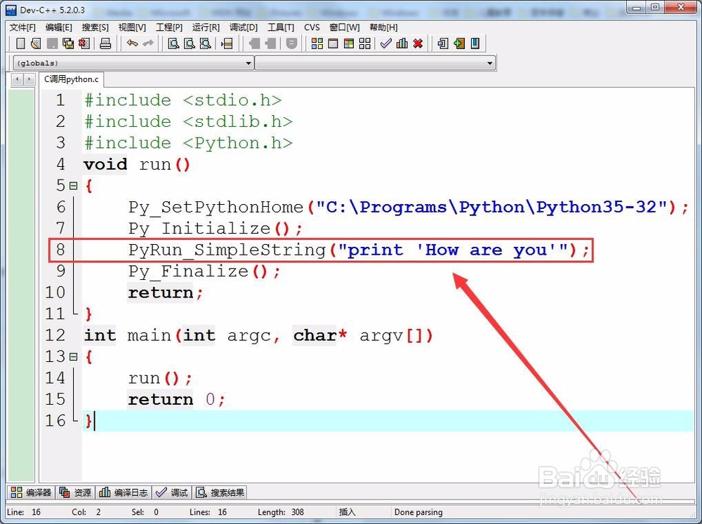Click line 8 containing PyRun_SimpleString
The height and width of the screenshot is (524, 702).
tap(316, 250)
